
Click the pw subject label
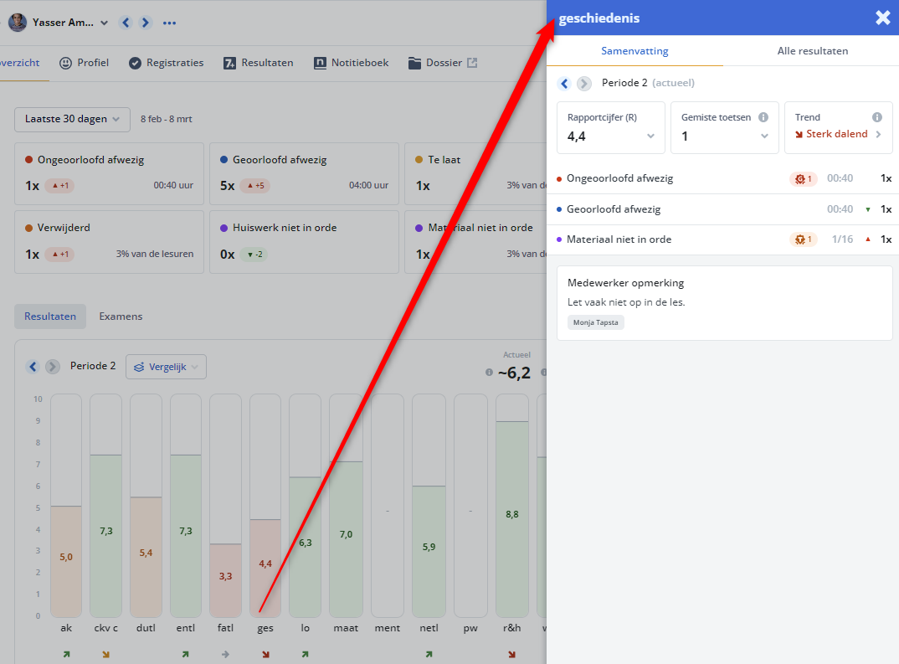pyautogui.click(x=470, y=629)
